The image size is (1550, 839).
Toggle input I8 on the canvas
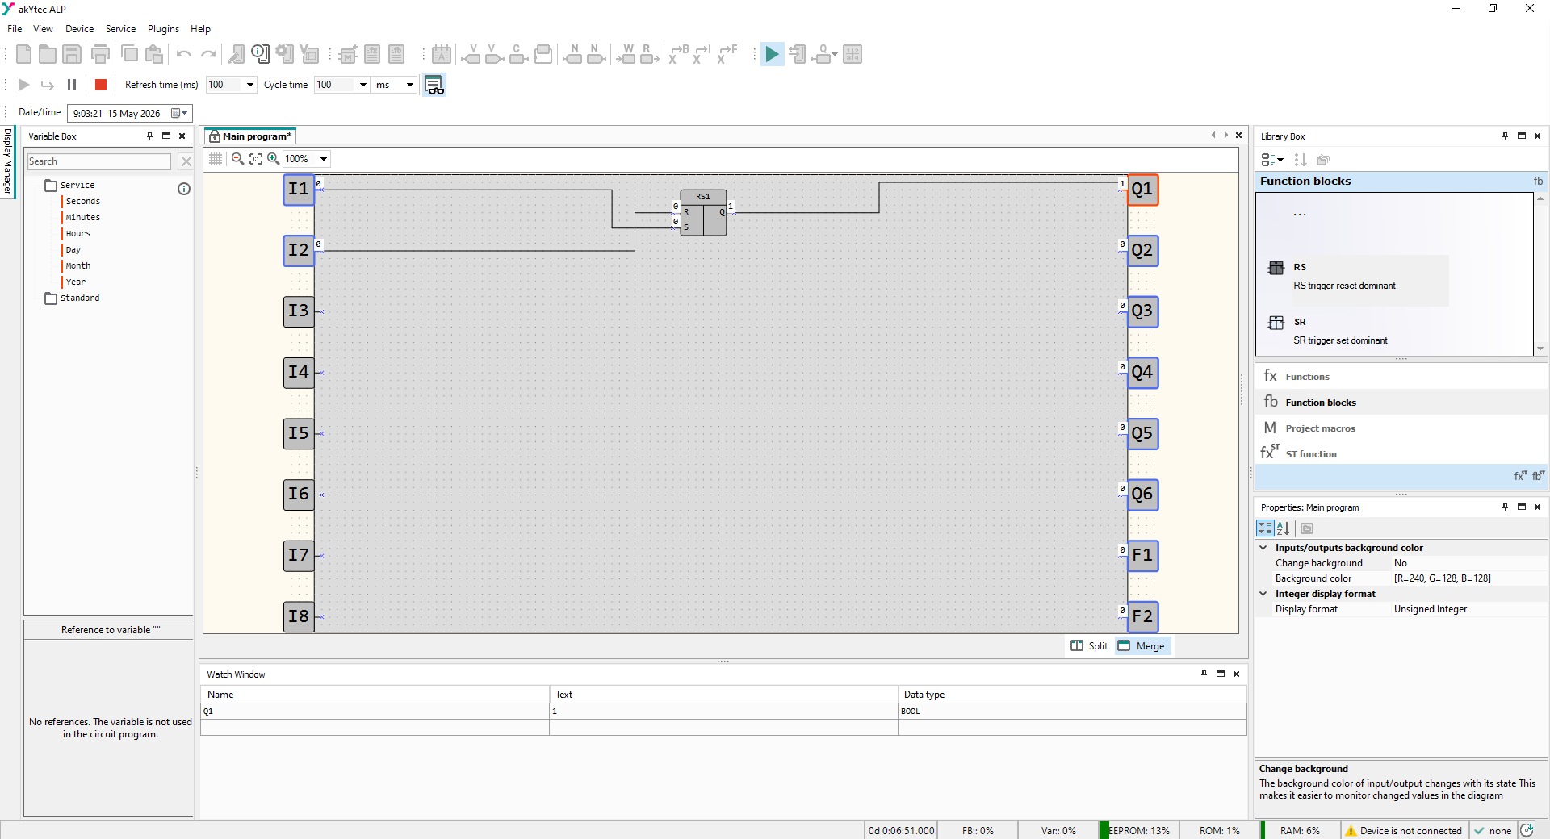pyautogui.click(x=299, y=616)
